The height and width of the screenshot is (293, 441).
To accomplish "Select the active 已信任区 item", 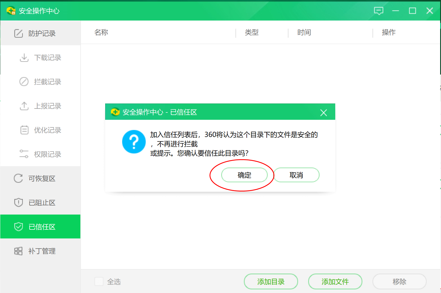I will pos(40,227).
